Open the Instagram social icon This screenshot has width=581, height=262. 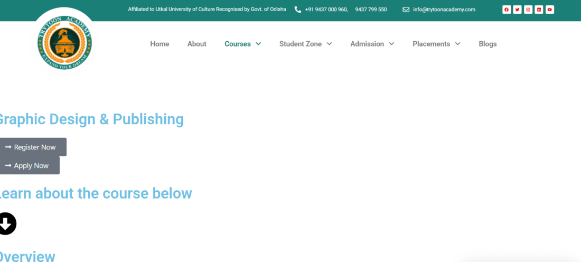pos(528,10)
